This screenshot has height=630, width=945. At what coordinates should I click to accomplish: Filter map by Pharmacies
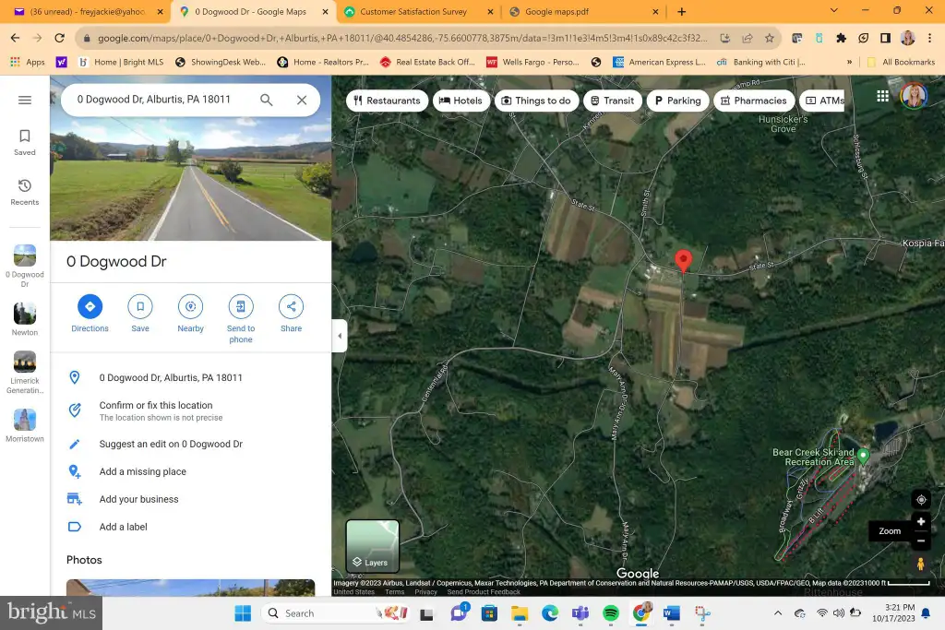(753, 101)
